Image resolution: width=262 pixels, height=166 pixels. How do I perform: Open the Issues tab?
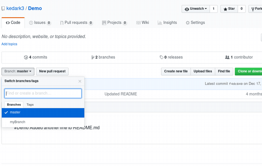coord(40,22)
